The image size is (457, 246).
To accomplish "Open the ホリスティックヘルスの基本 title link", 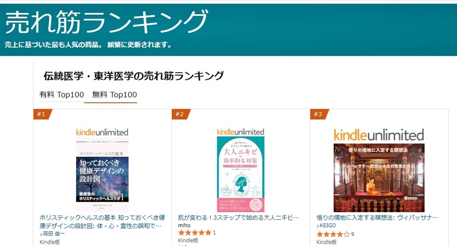I will [x=102, y=222].
